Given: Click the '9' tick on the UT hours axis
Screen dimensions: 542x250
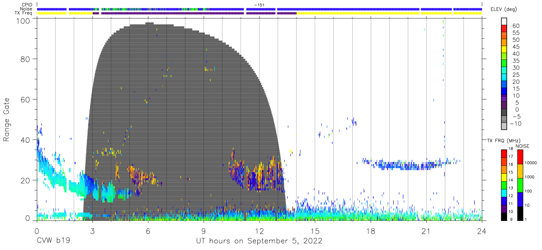Looking at the screenshot, I should [203, 231].
